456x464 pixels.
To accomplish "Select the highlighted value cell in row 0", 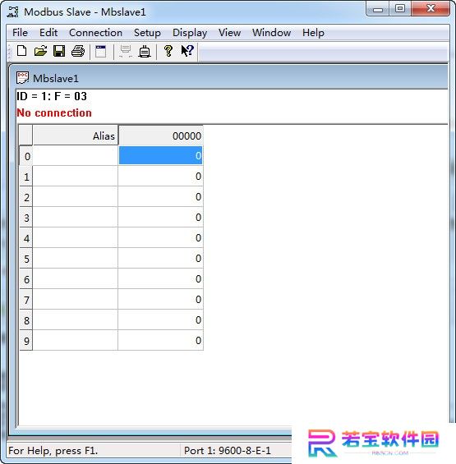I will 160,155.
